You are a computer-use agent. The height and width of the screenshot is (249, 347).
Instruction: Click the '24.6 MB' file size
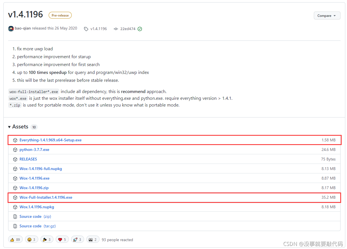(328, 150)
